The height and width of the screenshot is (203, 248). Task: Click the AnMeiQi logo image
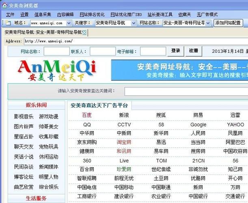point(57,70)
